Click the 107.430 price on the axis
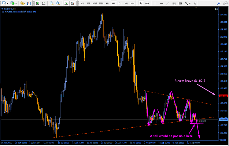229x146 pixels. (x=223, y=15)
